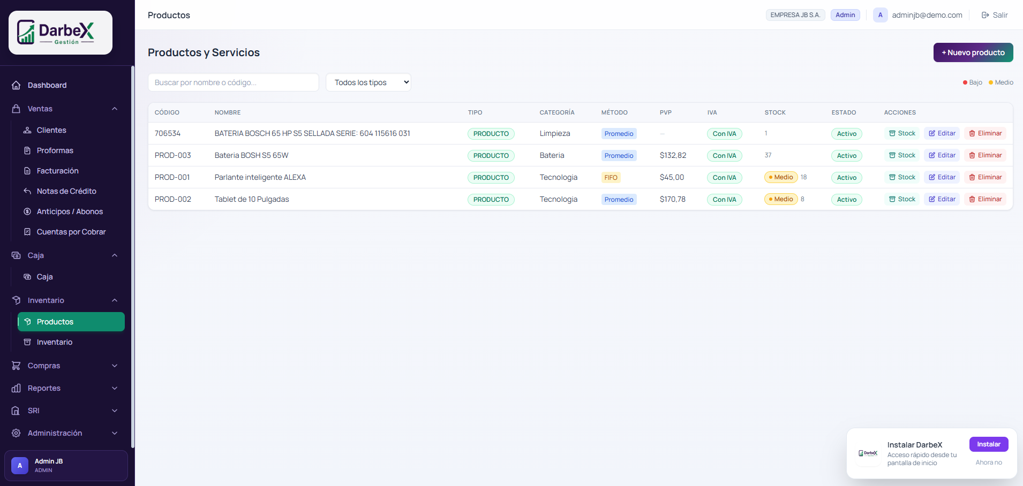Open Cuentas por Cobrar page
1023x486 pixels.
tap(71, 232)
